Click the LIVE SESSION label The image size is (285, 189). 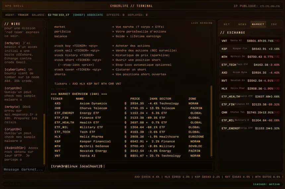pos(202,23)
